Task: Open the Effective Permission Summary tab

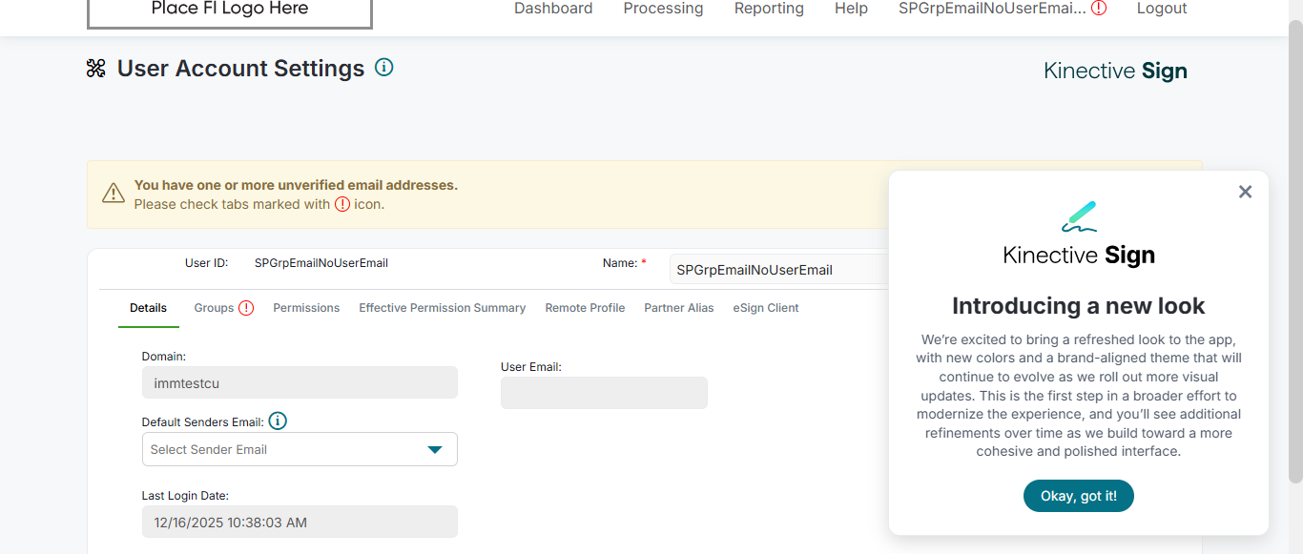Action: (x=442, y=308)
